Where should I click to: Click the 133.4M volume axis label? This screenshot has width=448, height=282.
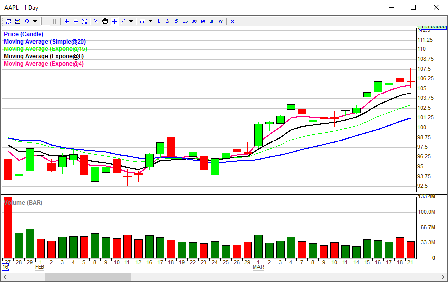click(426, 197)
